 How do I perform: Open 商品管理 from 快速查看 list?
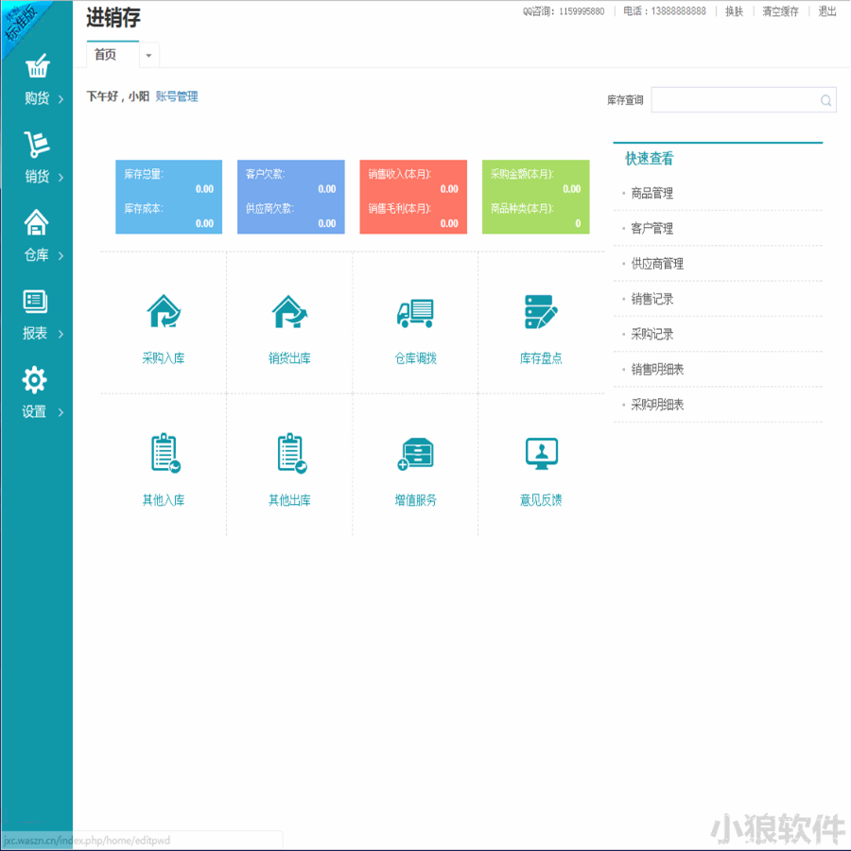652,193
